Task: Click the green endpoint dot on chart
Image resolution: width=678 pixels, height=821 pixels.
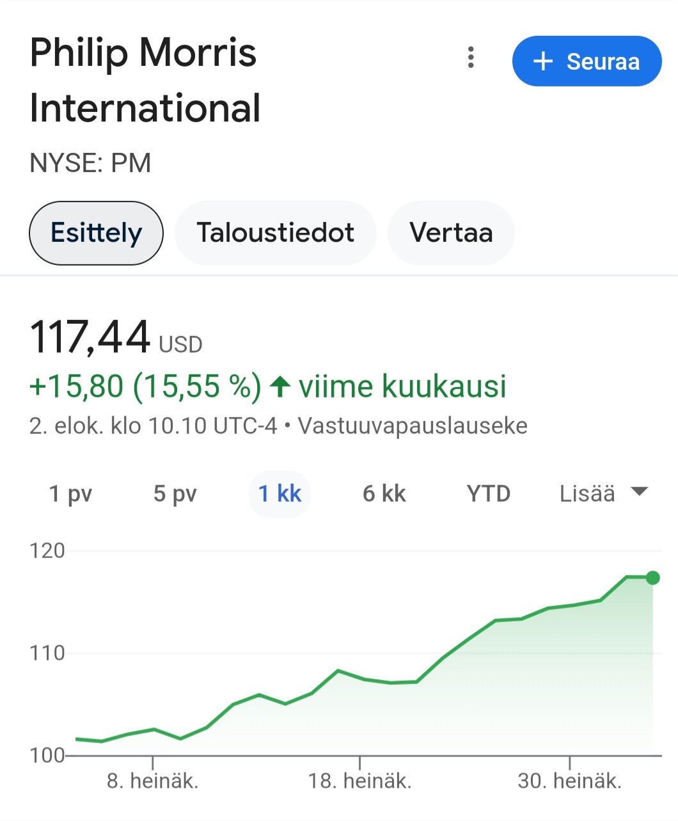Action: (x=652, y=578)
